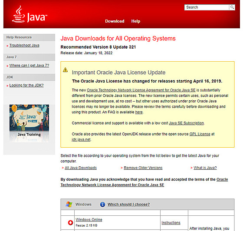
Task: Open Instructions link for Windows Online
Action: [x=171, y=223]
